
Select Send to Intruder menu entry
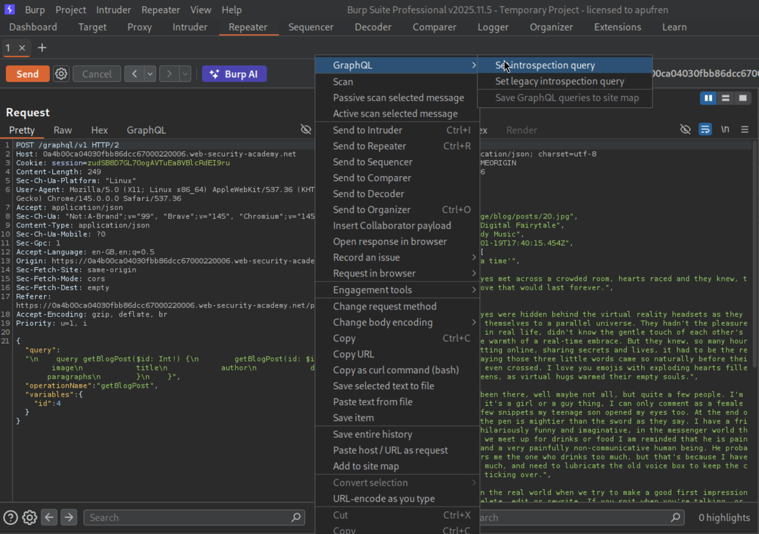[367, 130]
